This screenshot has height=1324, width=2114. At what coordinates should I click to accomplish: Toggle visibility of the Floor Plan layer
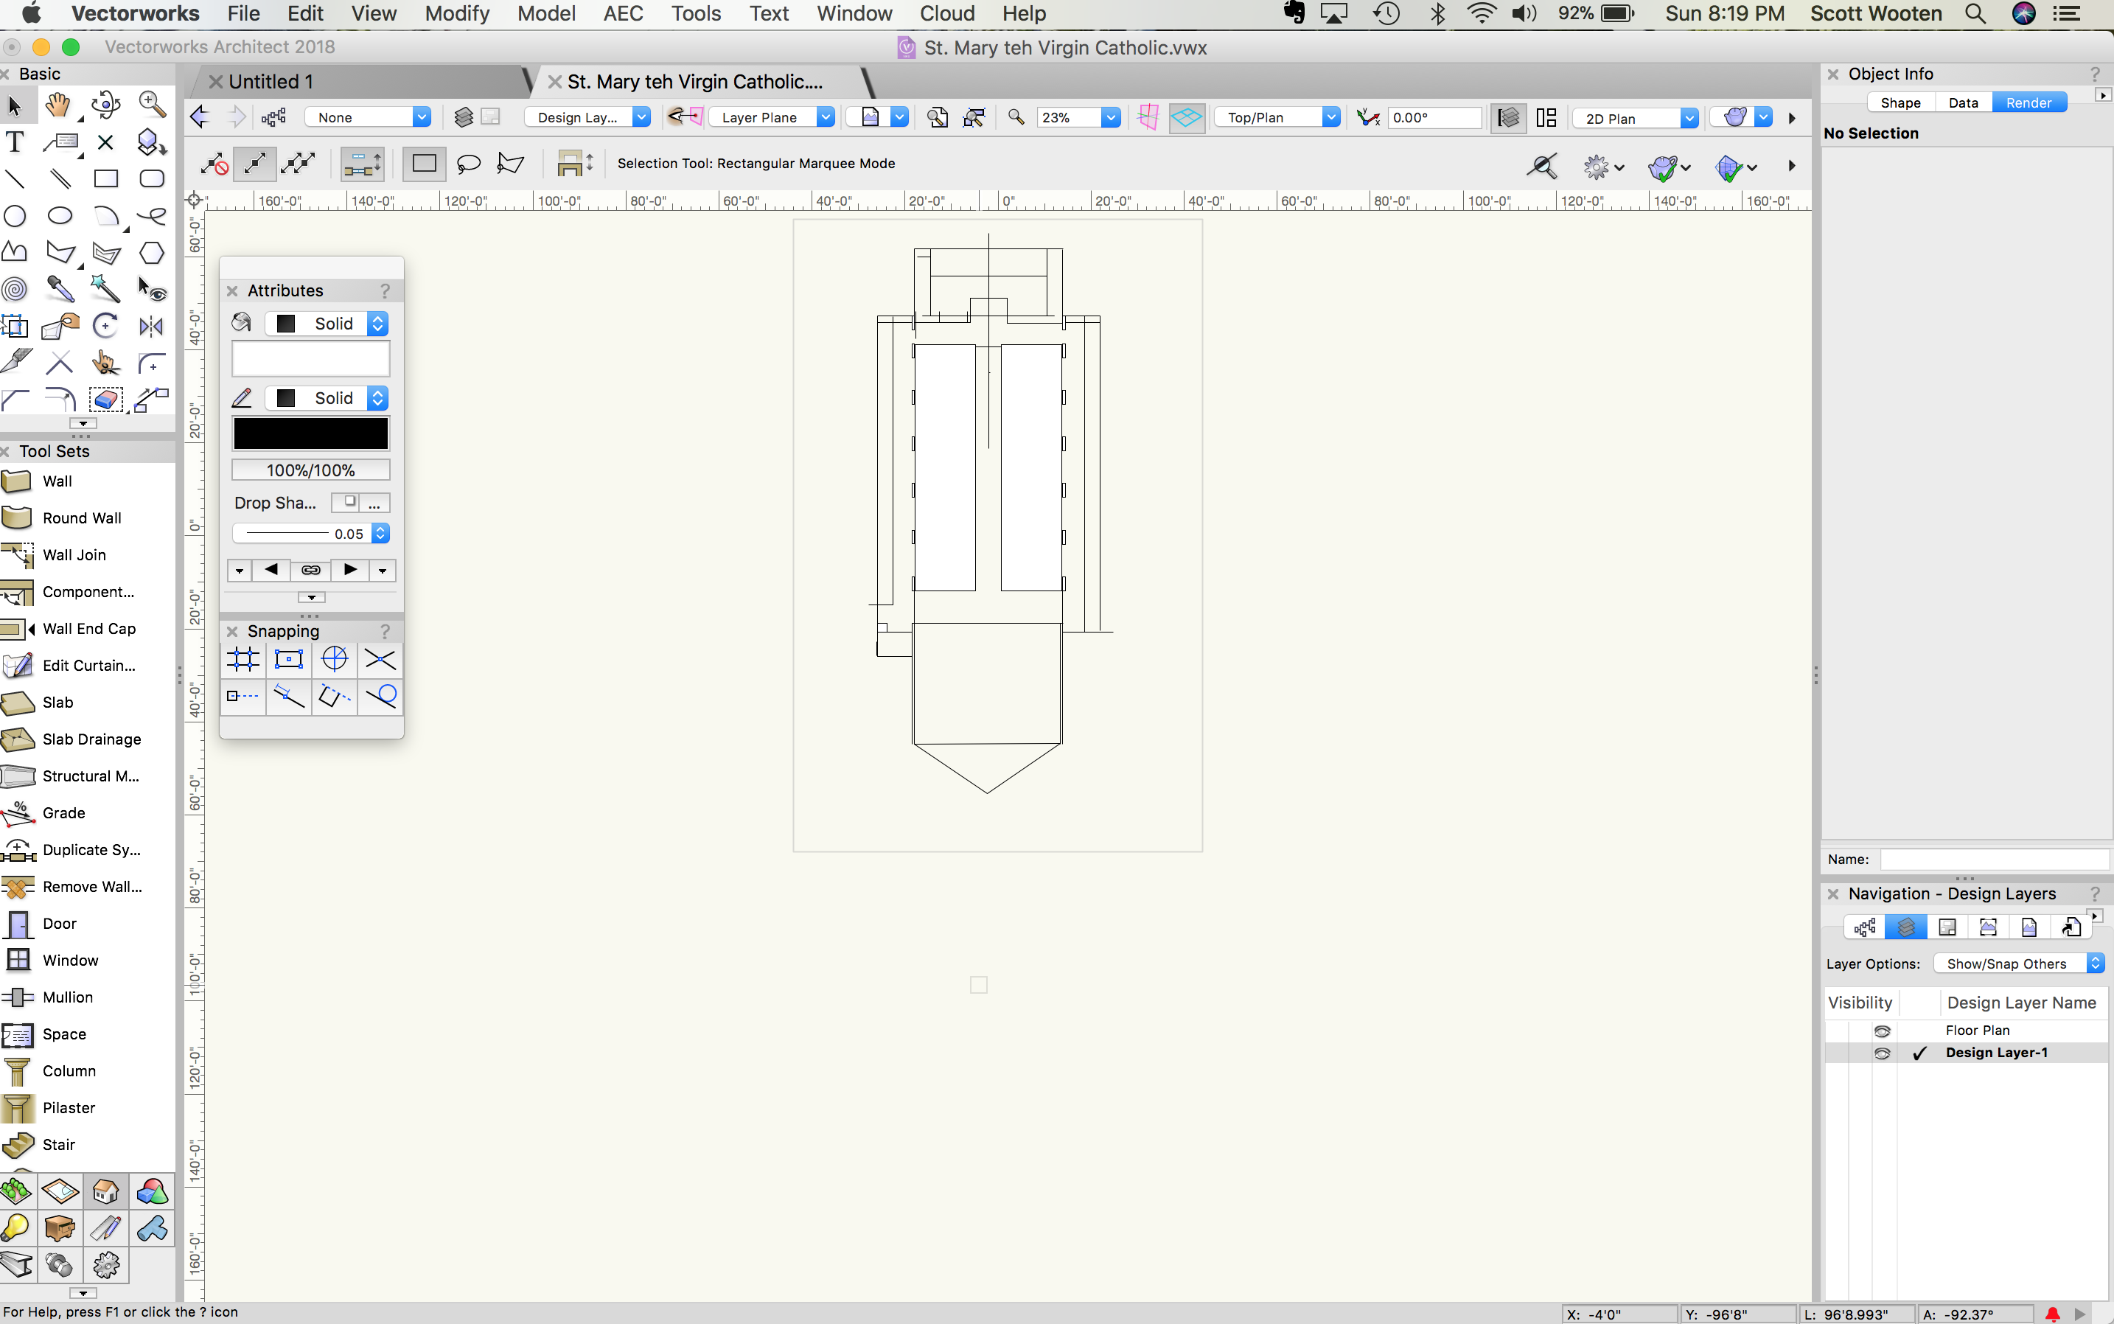1881,1031
